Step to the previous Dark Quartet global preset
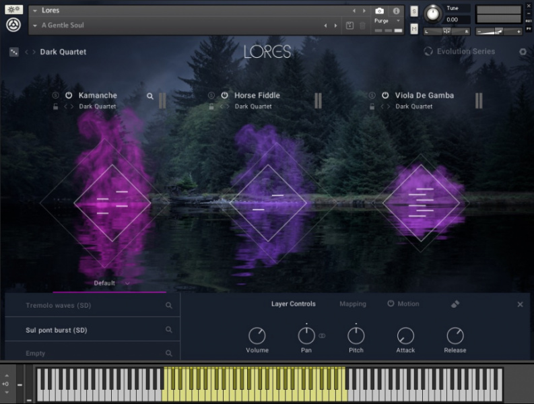Viewport: 534px width, 404px height. (26, 52)
